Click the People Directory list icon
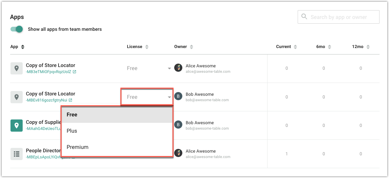This screenshot has height=178, width=389. coord(16,154)
